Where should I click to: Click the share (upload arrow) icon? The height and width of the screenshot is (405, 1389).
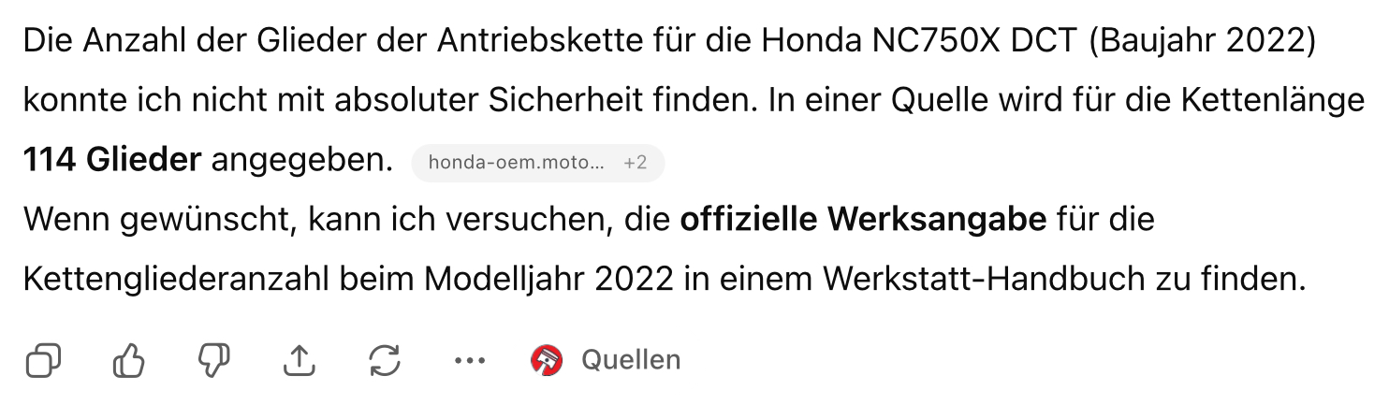click(299, 360)
